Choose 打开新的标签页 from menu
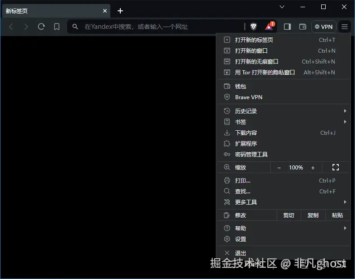 click(x=284, y=40)
